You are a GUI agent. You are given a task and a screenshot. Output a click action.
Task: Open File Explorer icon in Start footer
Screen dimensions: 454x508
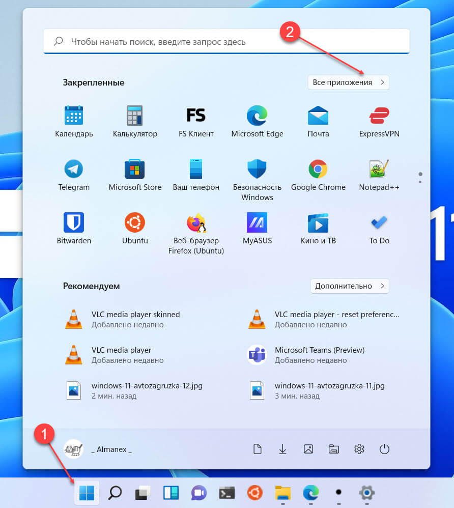click(x=333, y=449)
